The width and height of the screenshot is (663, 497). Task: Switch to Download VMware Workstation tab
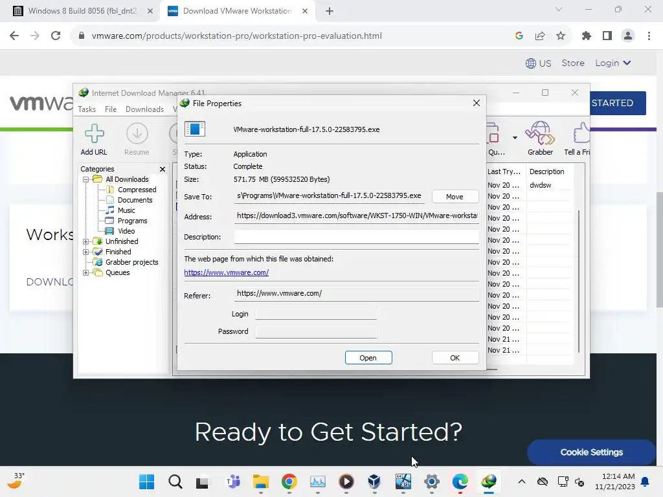point(237,11)
